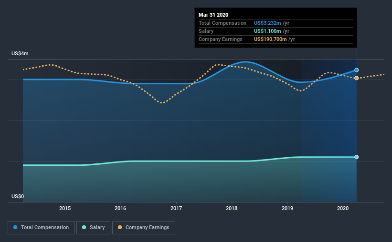
Task: Click the US$4m y-axis label
Action: tap(20, 54)
